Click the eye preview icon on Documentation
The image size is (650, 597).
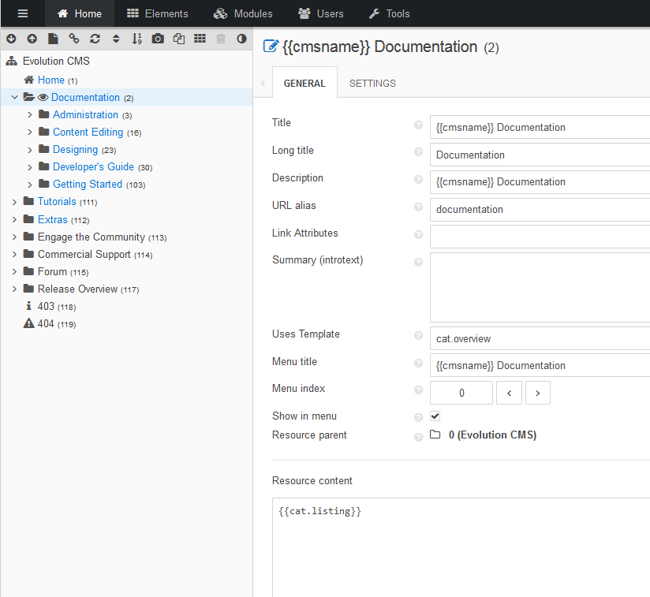pos(43,97)
